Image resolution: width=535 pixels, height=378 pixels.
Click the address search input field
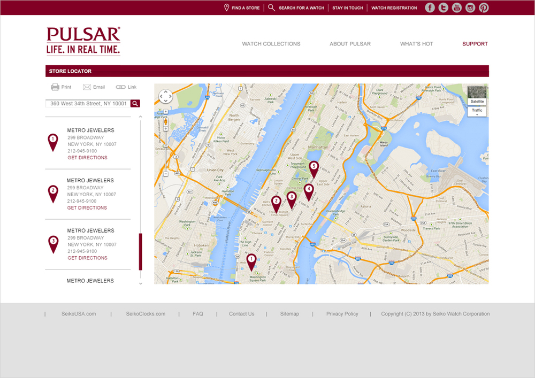tap(88, 103)
